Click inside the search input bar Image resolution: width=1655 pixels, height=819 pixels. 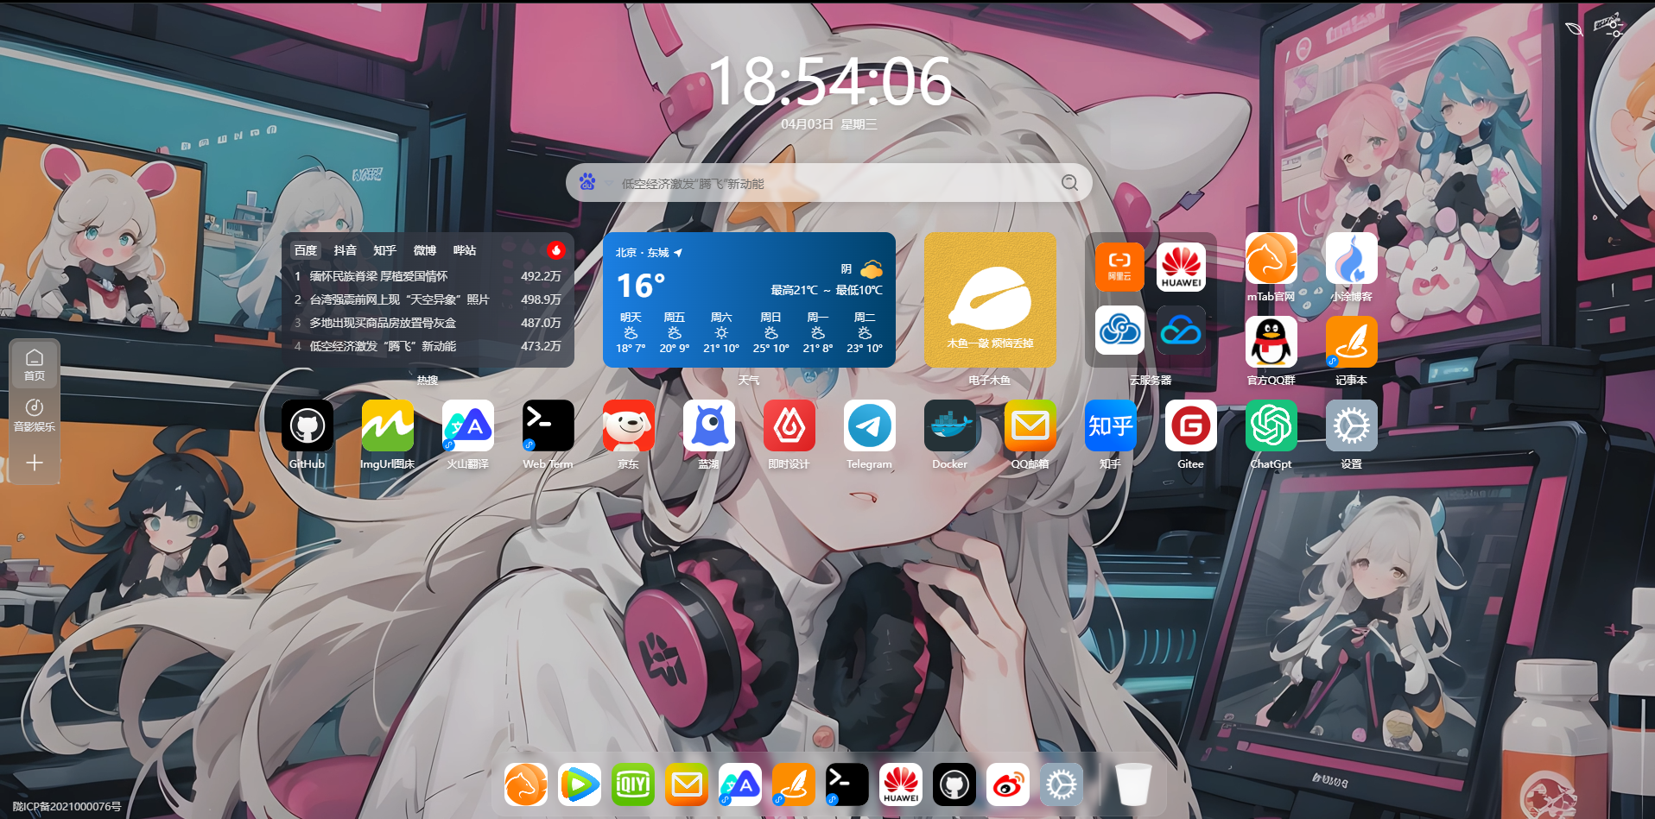point(821,182)
